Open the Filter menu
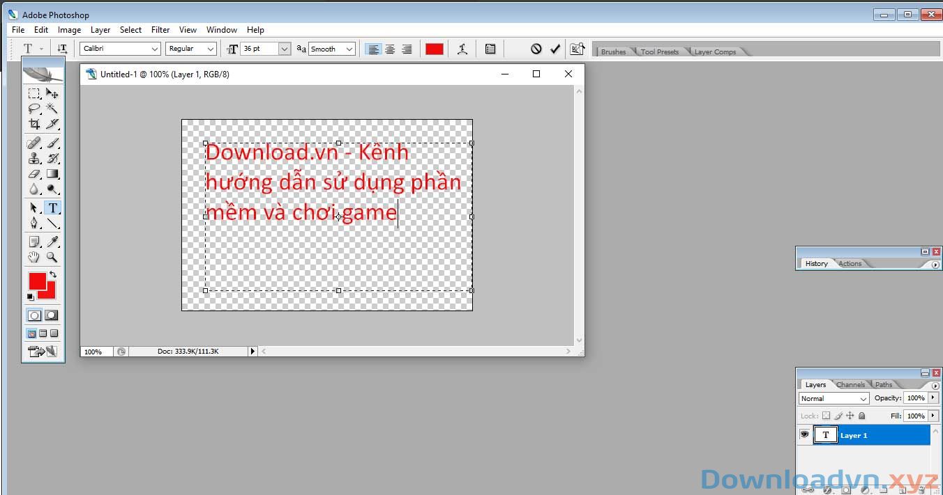 click(x=160, y=30)
